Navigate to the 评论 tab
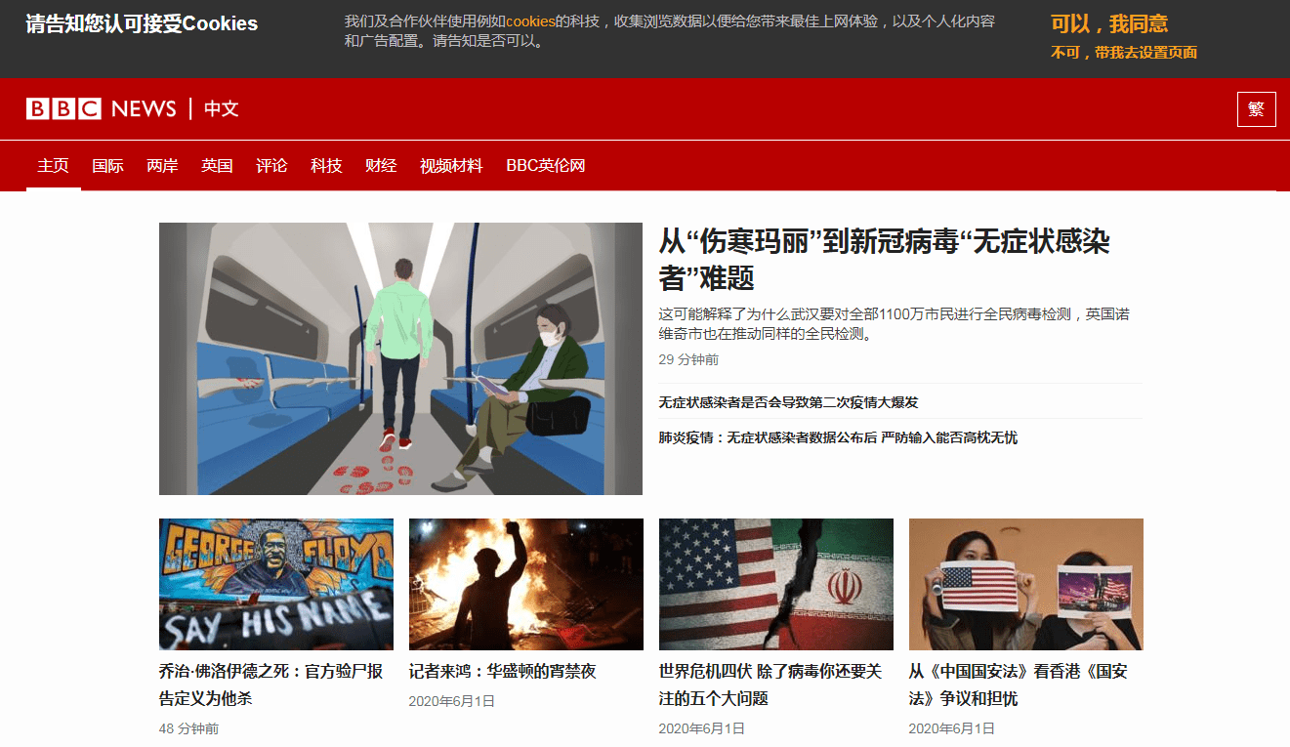Viewport: 1290px width, 747px height. coord(271,166)
